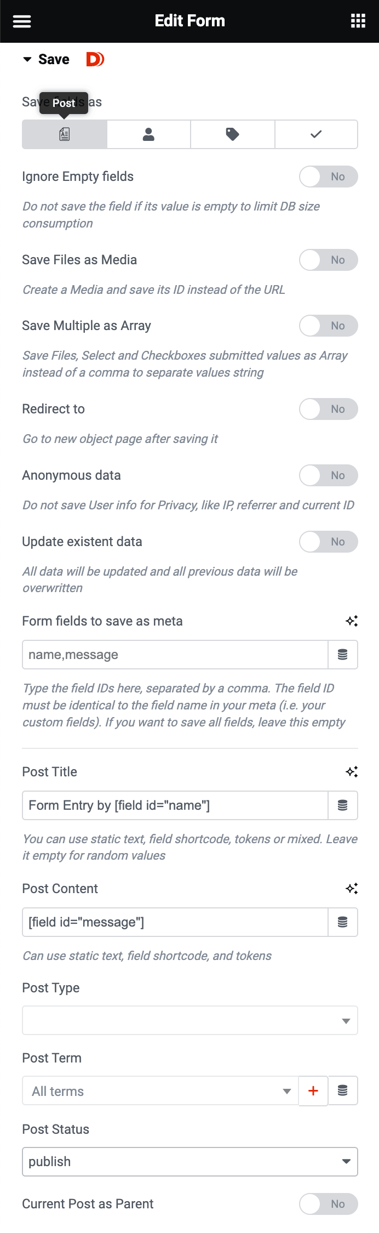Select the user icon under Save Fields as
Image resolution: width=379 pixels, height=1233 pixels.
coord(148,134)
